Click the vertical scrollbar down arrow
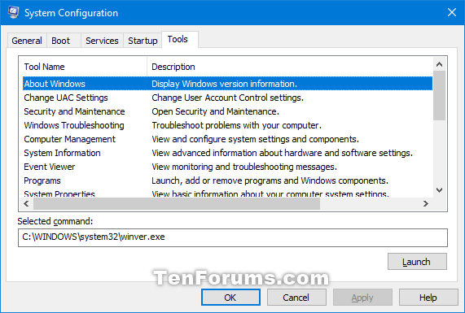The image size is (465, 313). (440, 190)
